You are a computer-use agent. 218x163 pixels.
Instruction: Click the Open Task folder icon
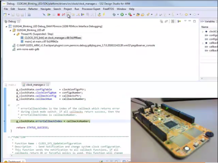(143, 14)
